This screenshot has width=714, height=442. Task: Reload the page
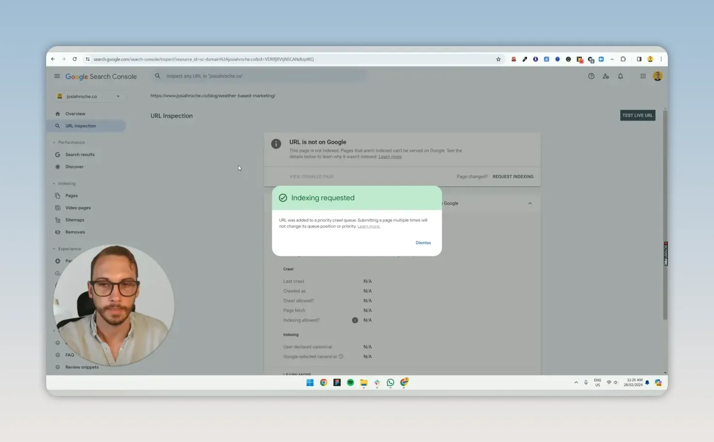coord(74,59)
